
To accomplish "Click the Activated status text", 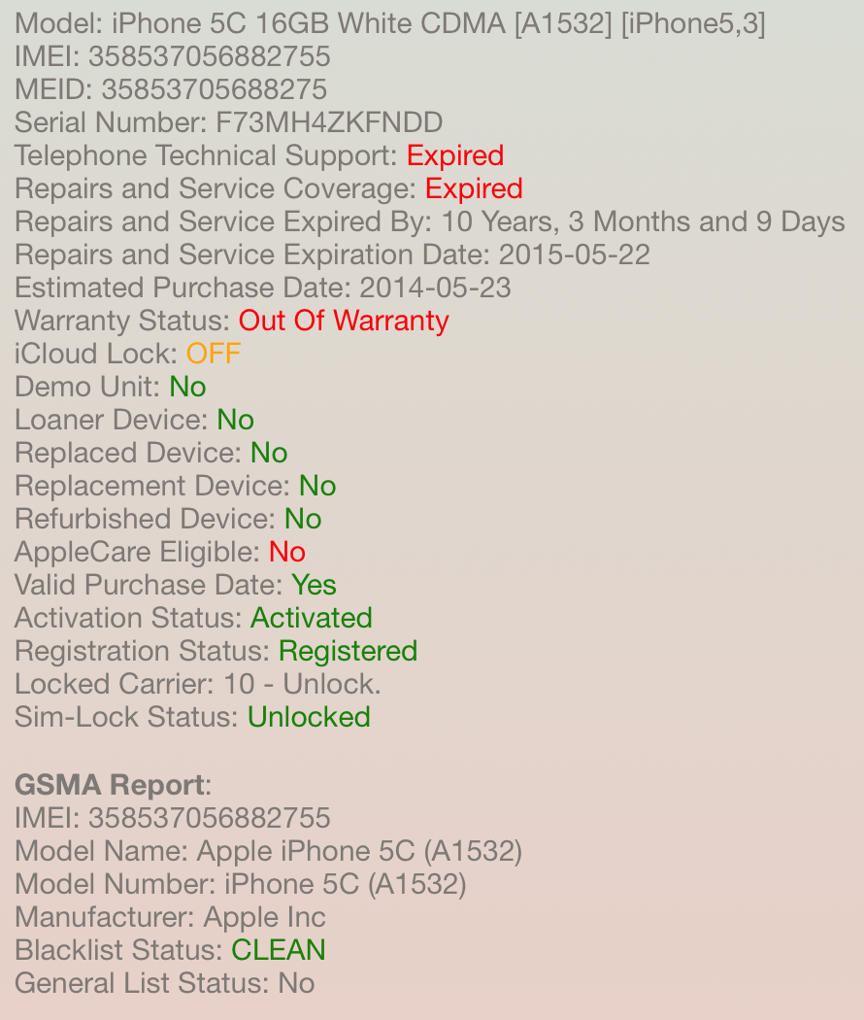I will click(312, 618).
